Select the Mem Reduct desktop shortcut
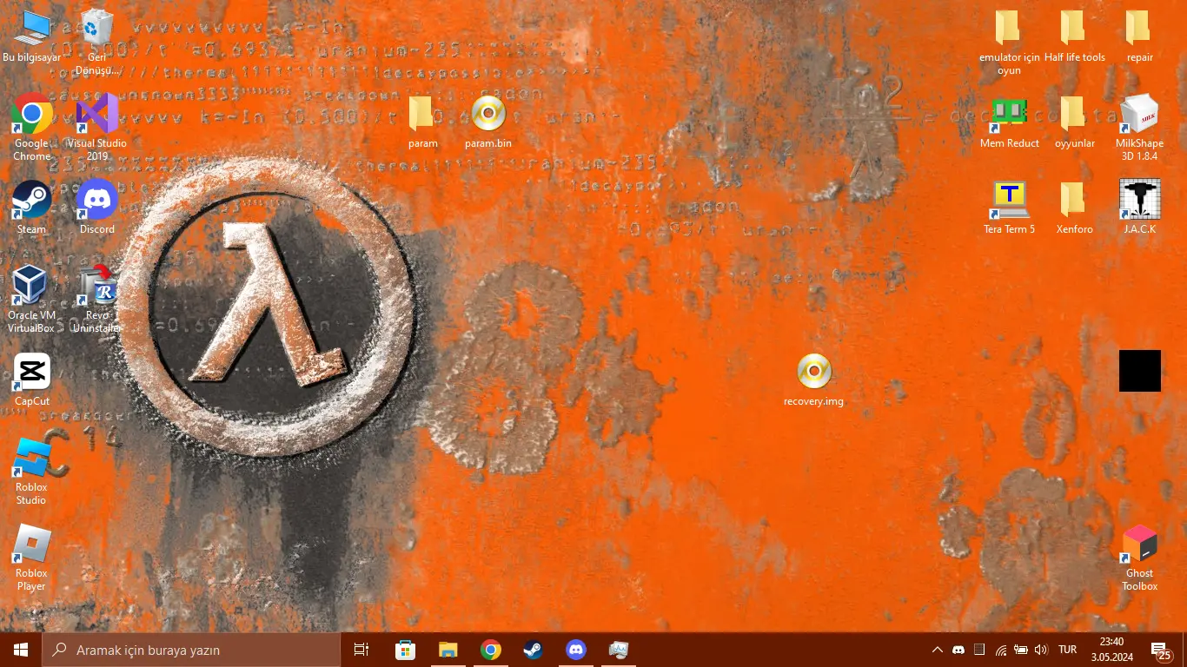Screen dimensions: 1187x667 coord(1009,122)
